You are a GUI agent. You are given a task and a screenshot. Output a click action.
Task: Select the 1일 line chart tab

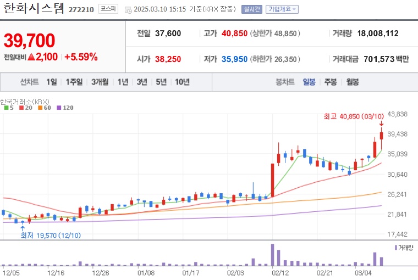(x=52, y=82)
